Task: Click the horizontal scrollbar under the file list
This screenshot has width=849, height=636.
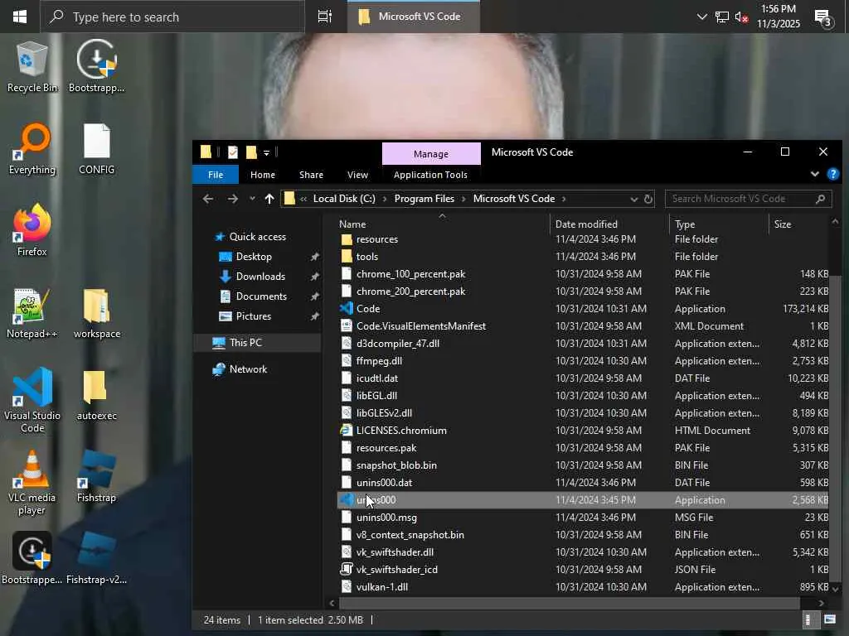Action: tap(569, 603)
